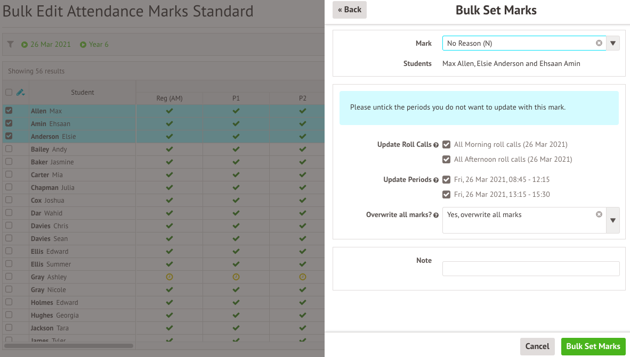Click the green icon beside 26 Mar 2021

tap(25, 45)
